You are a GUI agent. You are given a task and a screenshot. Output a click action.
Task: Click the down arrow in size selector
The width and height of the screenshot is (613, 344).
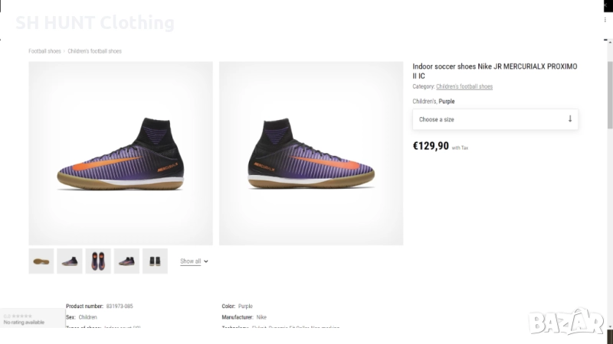click(569, 119)
